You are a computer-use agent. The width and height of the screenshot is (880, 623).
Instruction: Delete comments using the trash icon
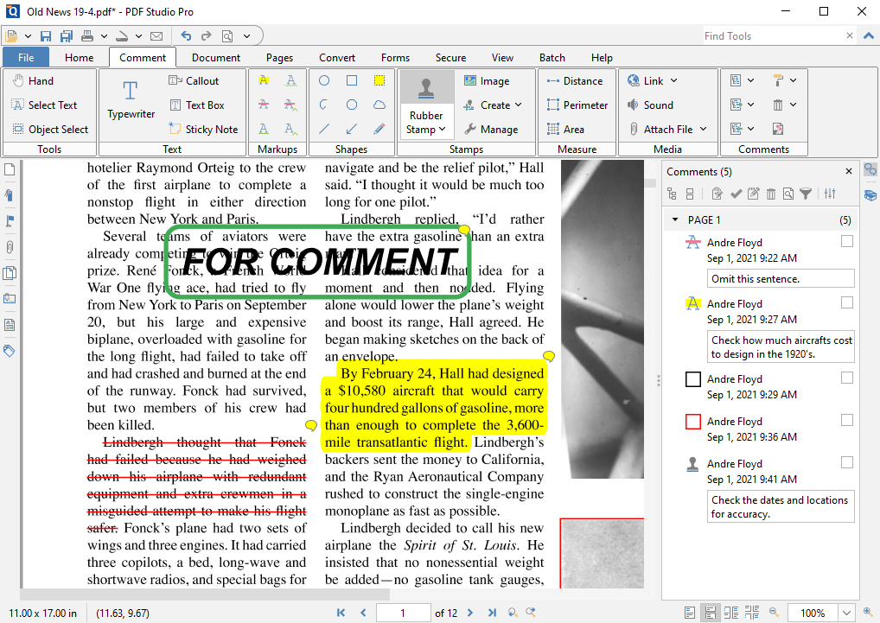[771, 194]
